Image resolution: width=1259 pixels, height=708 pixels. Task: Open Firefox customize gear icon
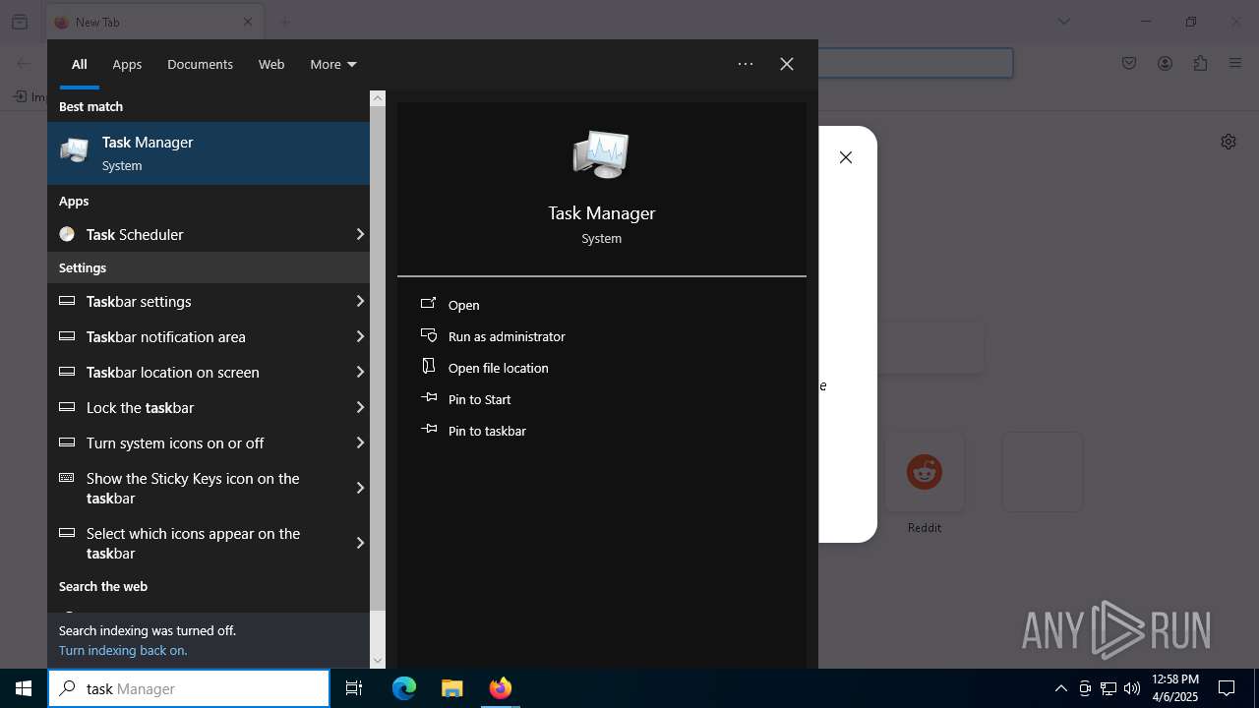(x=1229, y=142)
